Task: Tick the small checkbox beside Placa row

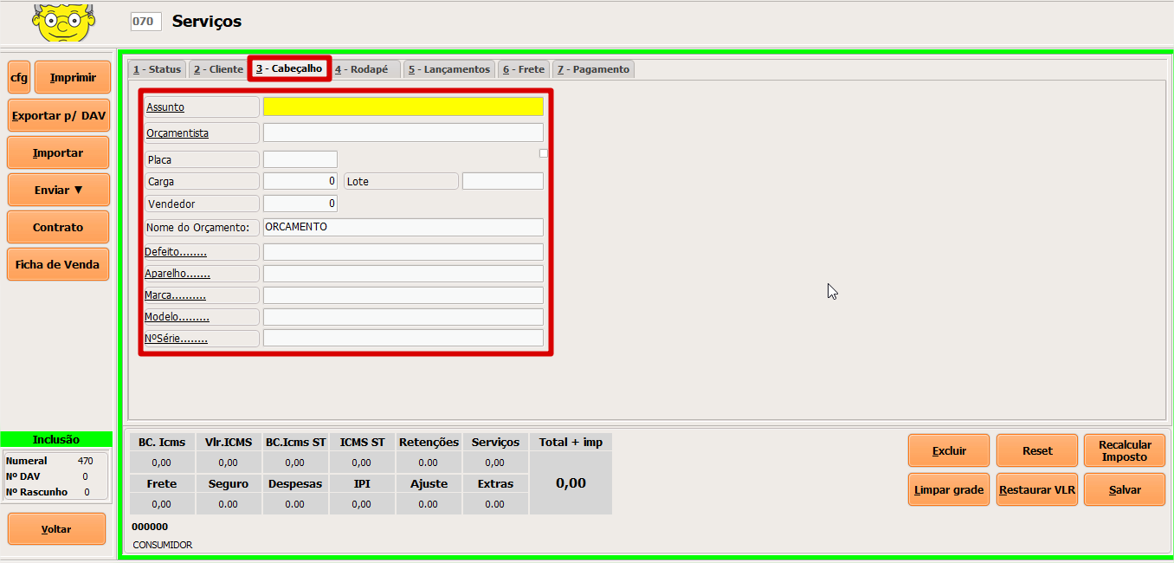Action: (x=544, y=153)
